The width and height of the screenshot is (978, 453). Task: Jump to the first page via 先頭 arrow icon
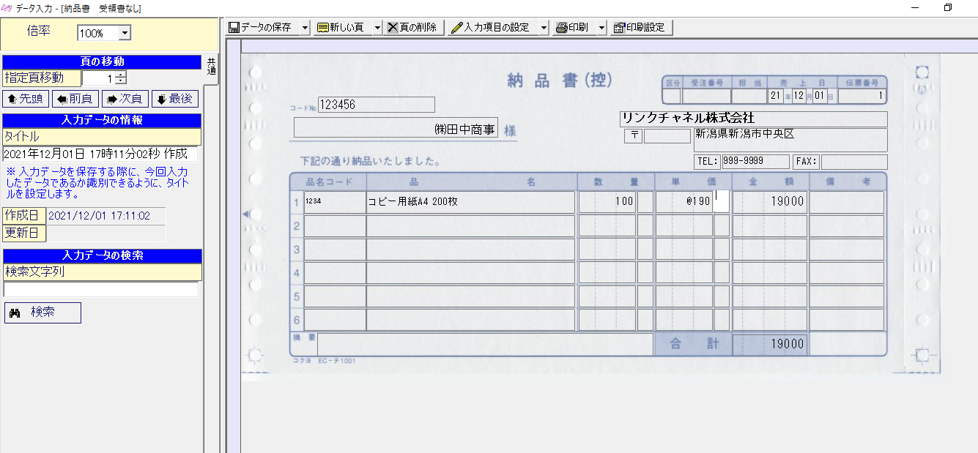coord(26,99)
